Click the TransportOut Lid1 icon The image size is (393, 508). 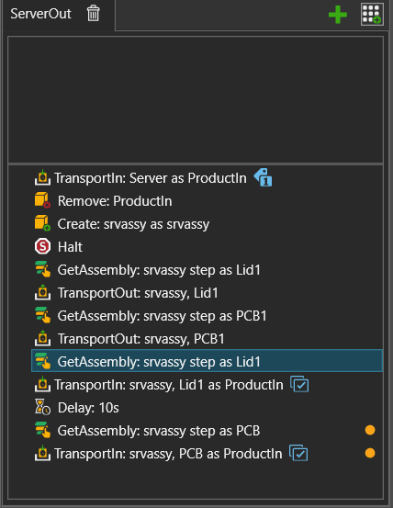pyautogui.click(x=42, y=292)
